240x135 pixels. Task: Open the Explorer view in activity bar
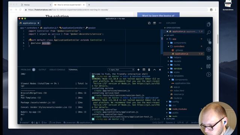pos(208,24)
